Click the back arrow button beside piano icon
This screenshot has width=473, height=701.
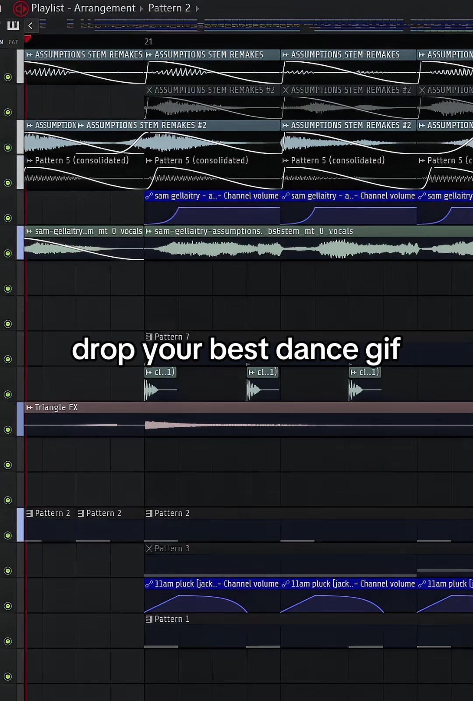30,25
